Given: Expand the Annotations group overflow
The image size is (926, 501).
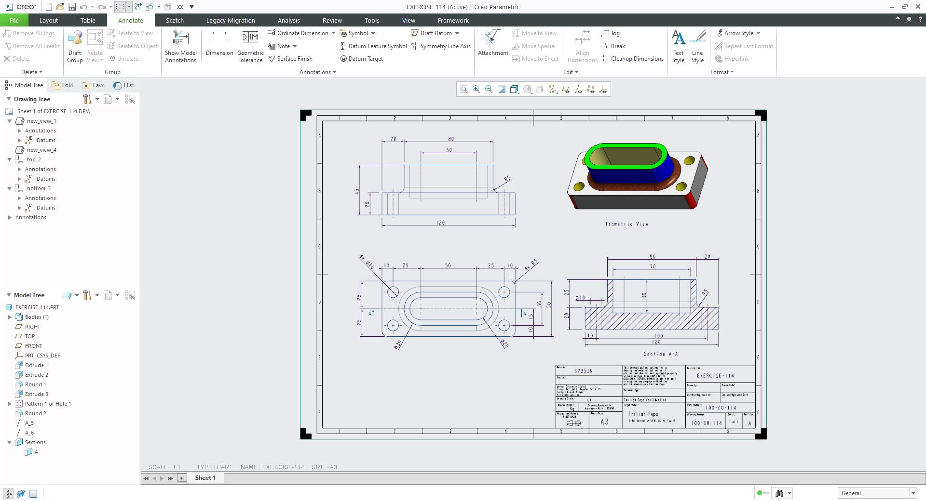Looking at the screenshot, I should [318, 72].
